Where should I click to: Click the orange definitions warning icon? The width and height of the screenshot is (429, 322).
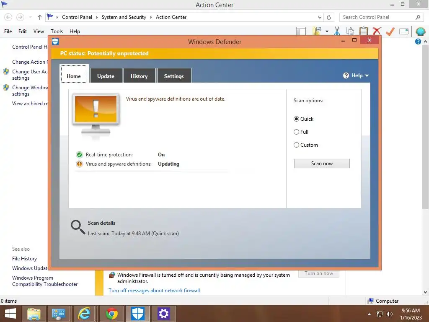(79, 164)
